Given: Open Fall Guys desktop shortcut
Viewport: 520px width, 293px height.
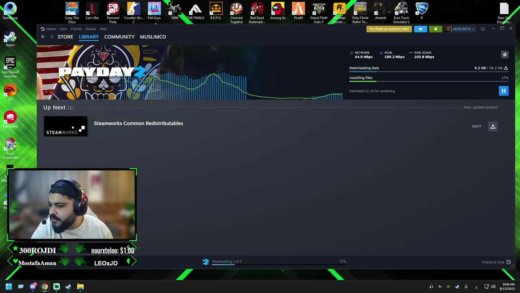Looking at the screenshot, I should click(154, 11).
